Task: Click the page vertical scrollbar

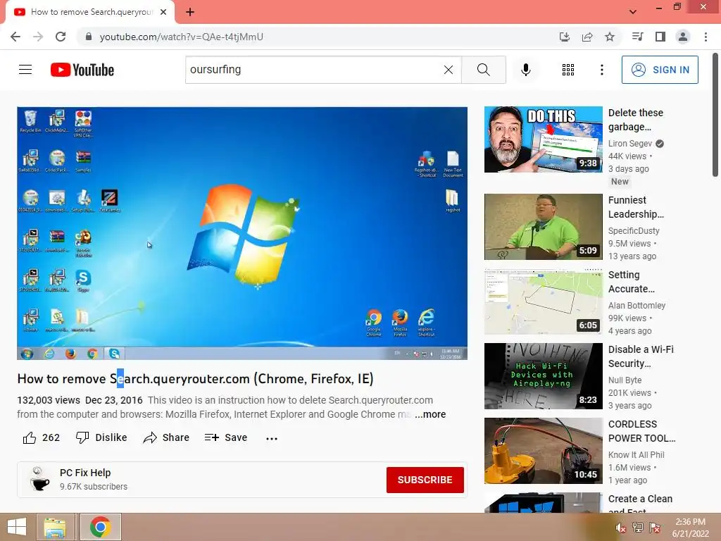Action: click(715, 115)
